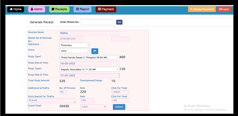238x116 pixels.
Task: Expand the Nakshatra dropdown showing Punarvasu
Action: tap(74, 45)
